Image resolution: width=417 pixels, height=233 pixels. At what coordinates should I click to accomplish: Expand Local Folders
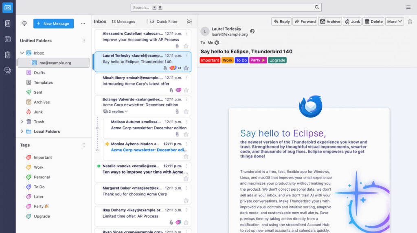coord(22,131)
